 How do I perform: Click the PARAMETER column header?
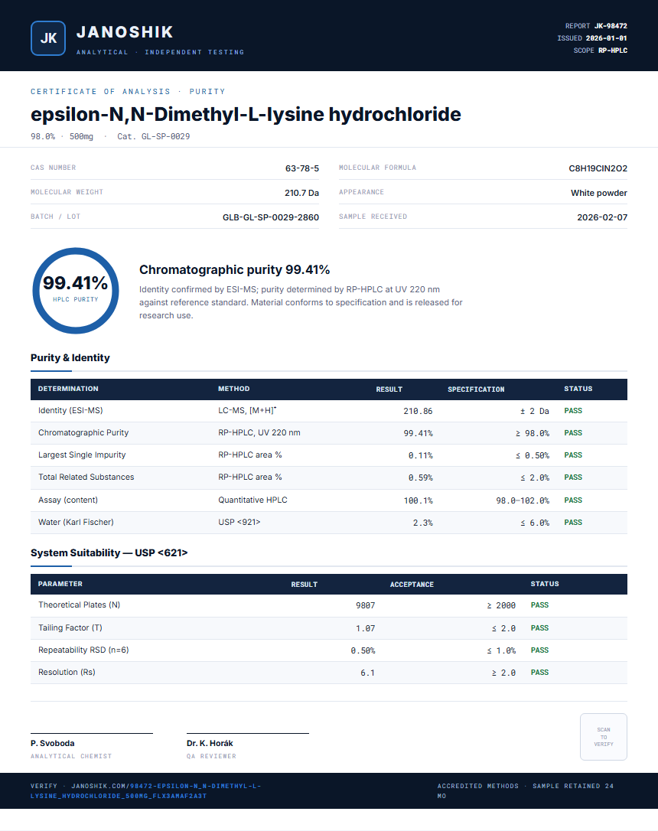pyautogui.click(x=60, y=584)
